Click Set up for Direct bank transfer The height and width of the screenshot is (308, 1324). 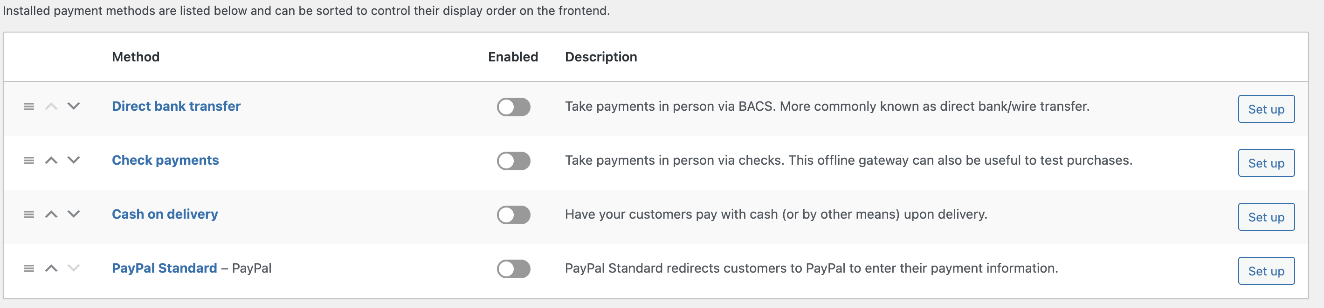click(1266, 109)
